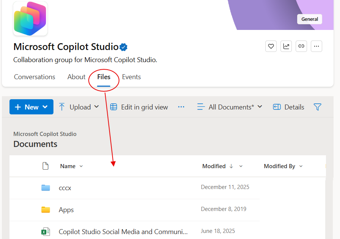Click the copy link icon
The image size is (340, 239).
click(301, 46)
